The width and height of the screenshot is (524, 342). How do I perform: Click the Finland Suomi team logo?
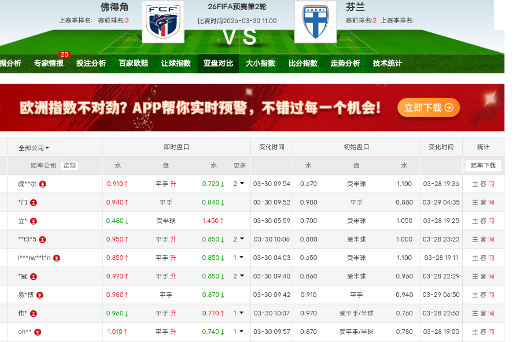point(315,21)
